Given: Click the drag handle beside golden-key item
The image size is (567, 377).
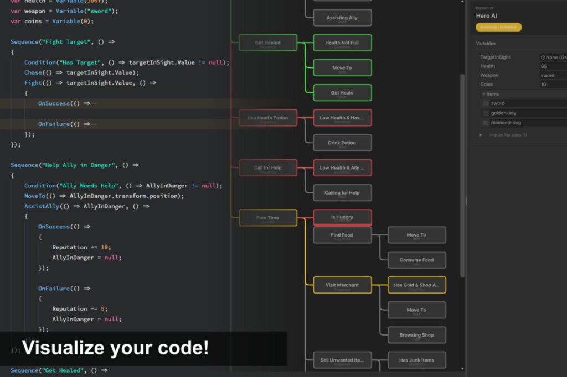Looking at the screenshot, I should 486,113.
